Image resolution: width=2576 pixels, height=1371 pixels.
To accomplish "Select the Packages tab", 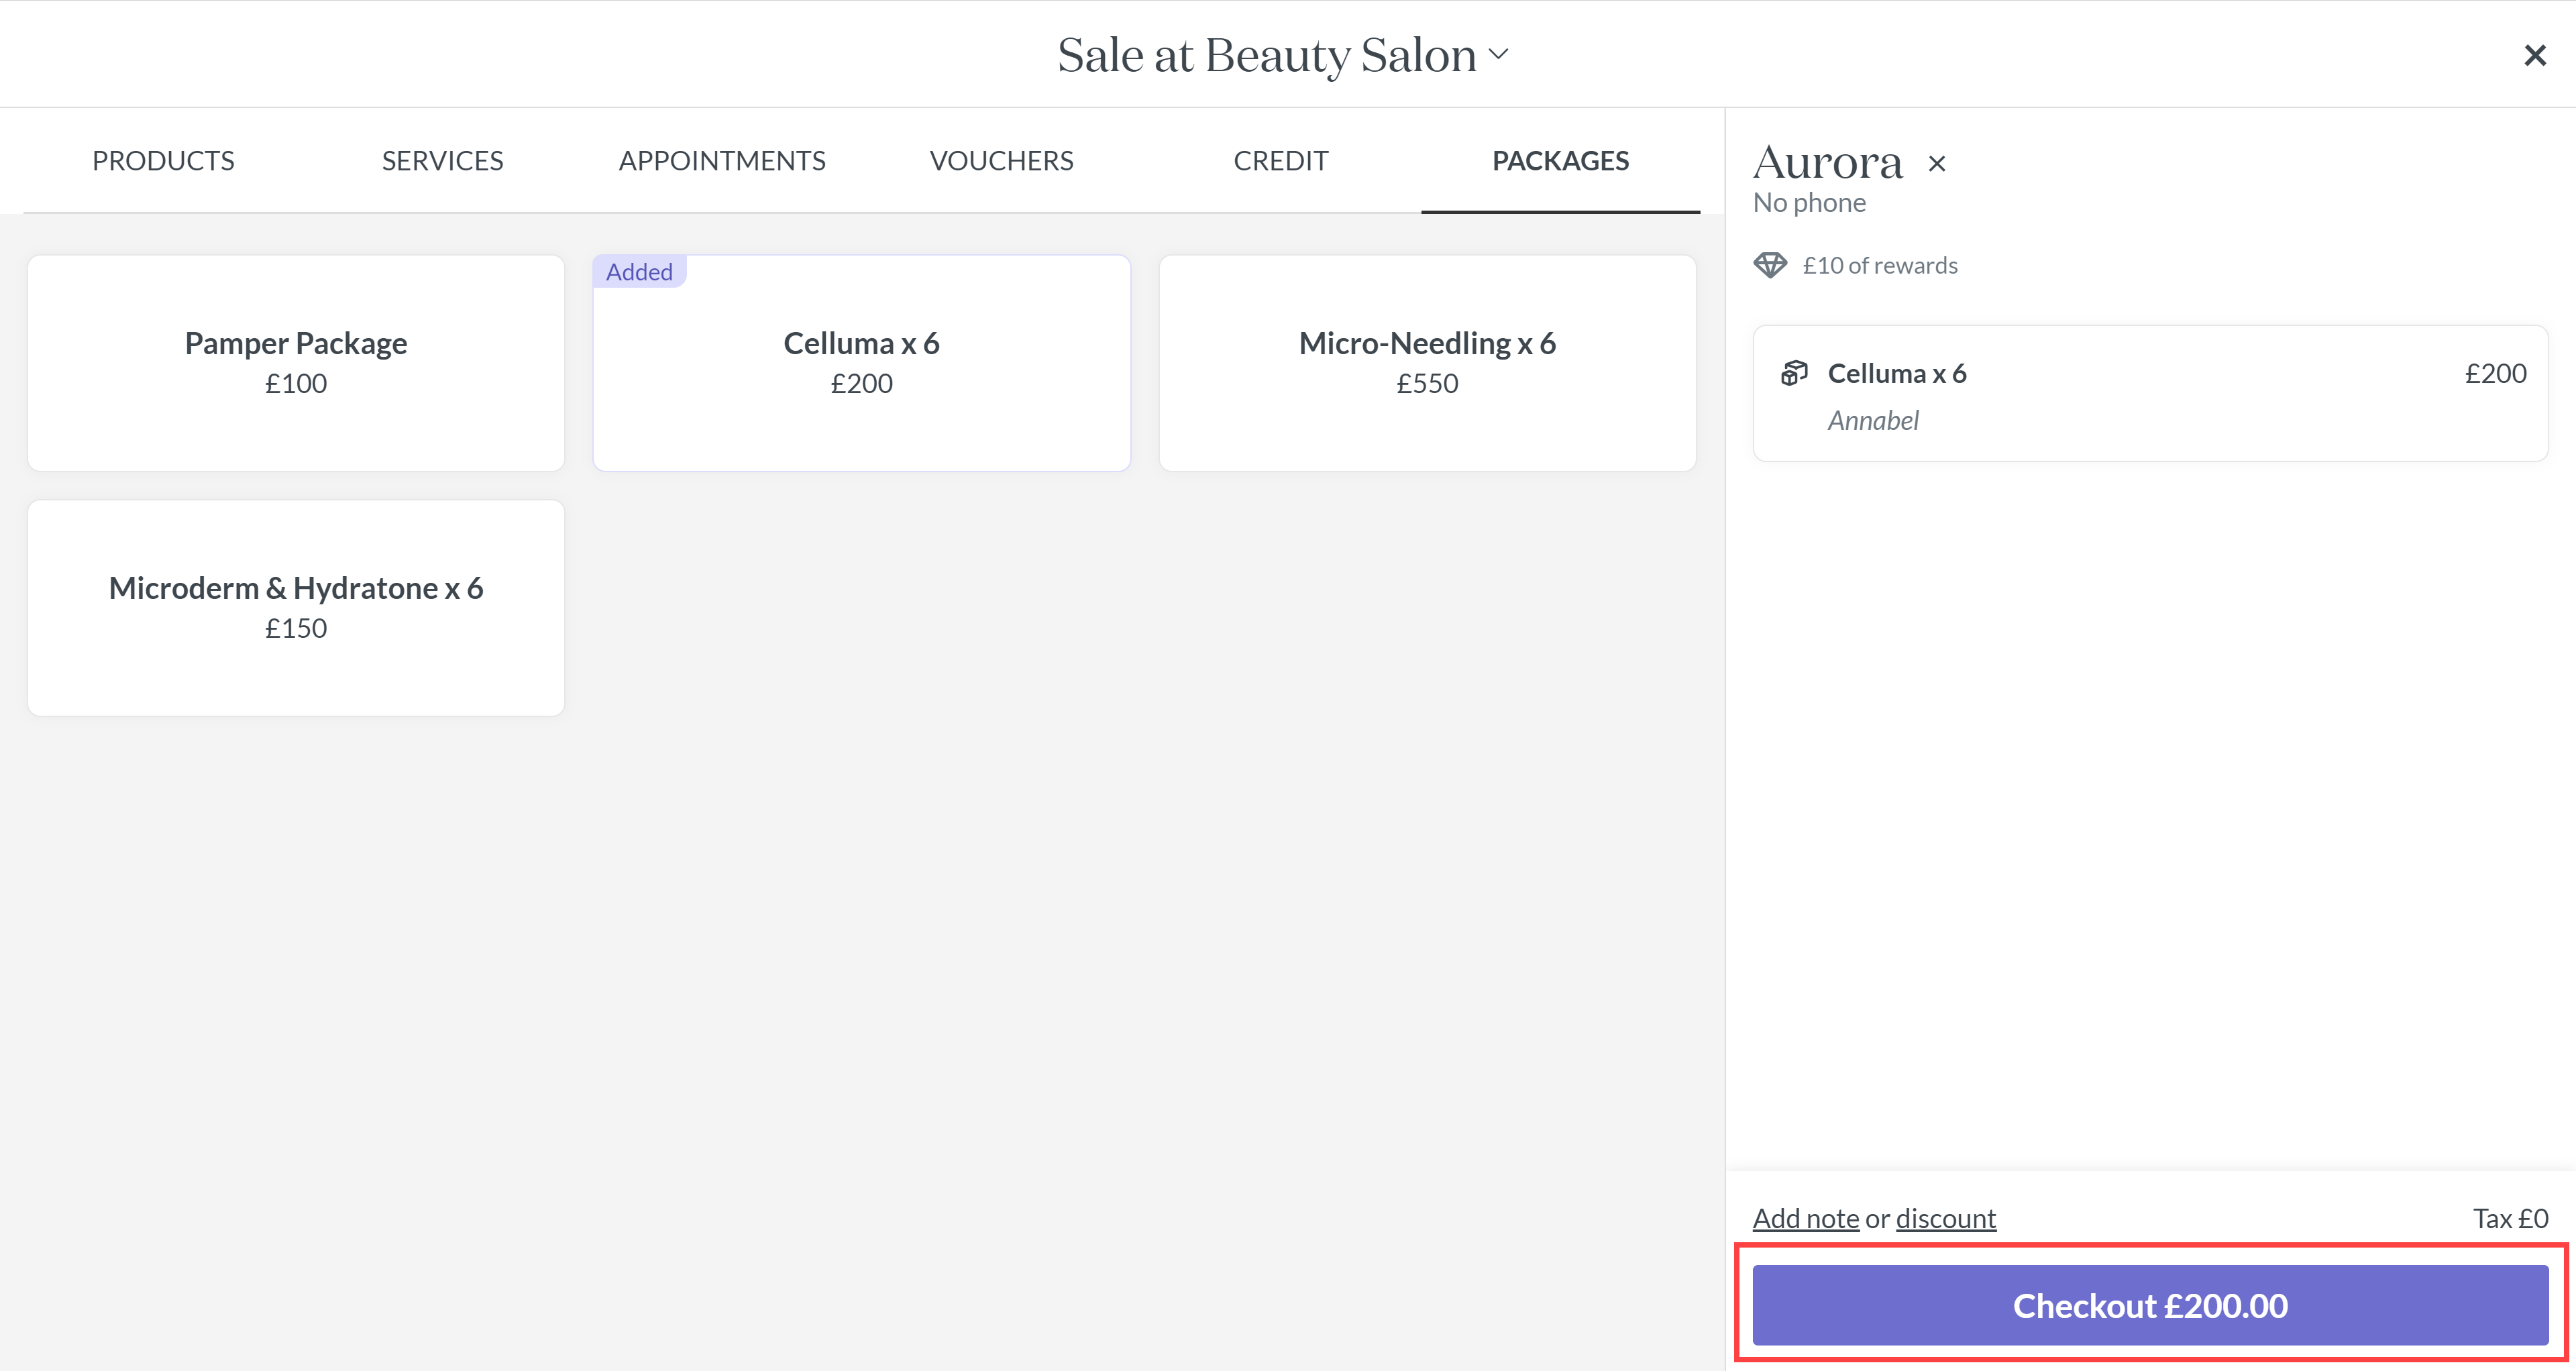I will (1560, 161).
